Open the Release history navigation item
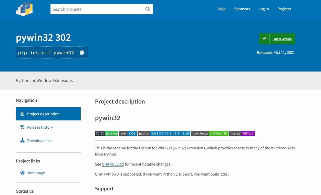This screenshot has width=321, height=195. click(40, 127)
